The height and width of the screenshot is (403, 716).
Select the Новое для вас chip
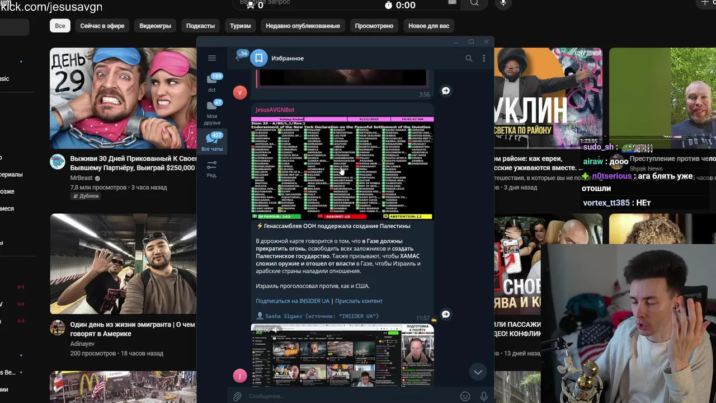pyautogui.click(x=428, y=26)
